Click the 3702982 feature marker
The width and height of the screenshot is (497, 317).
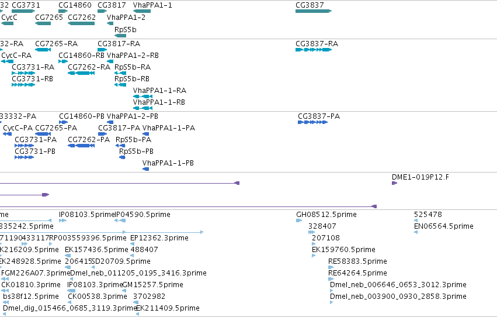(x=135, y=303)
